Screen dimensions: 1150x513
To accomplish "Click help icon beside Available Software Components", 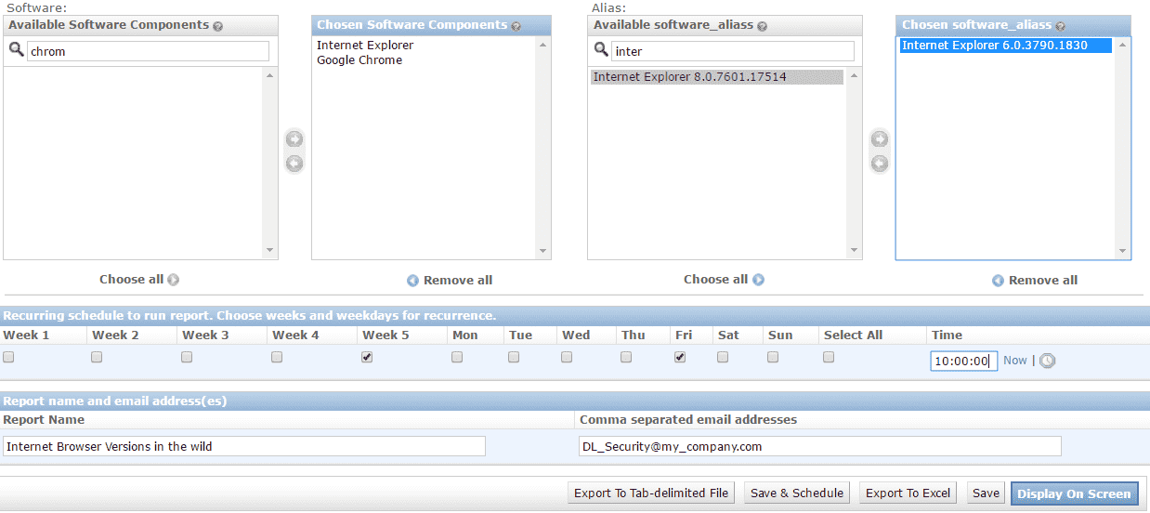I will tap(218, 26).
